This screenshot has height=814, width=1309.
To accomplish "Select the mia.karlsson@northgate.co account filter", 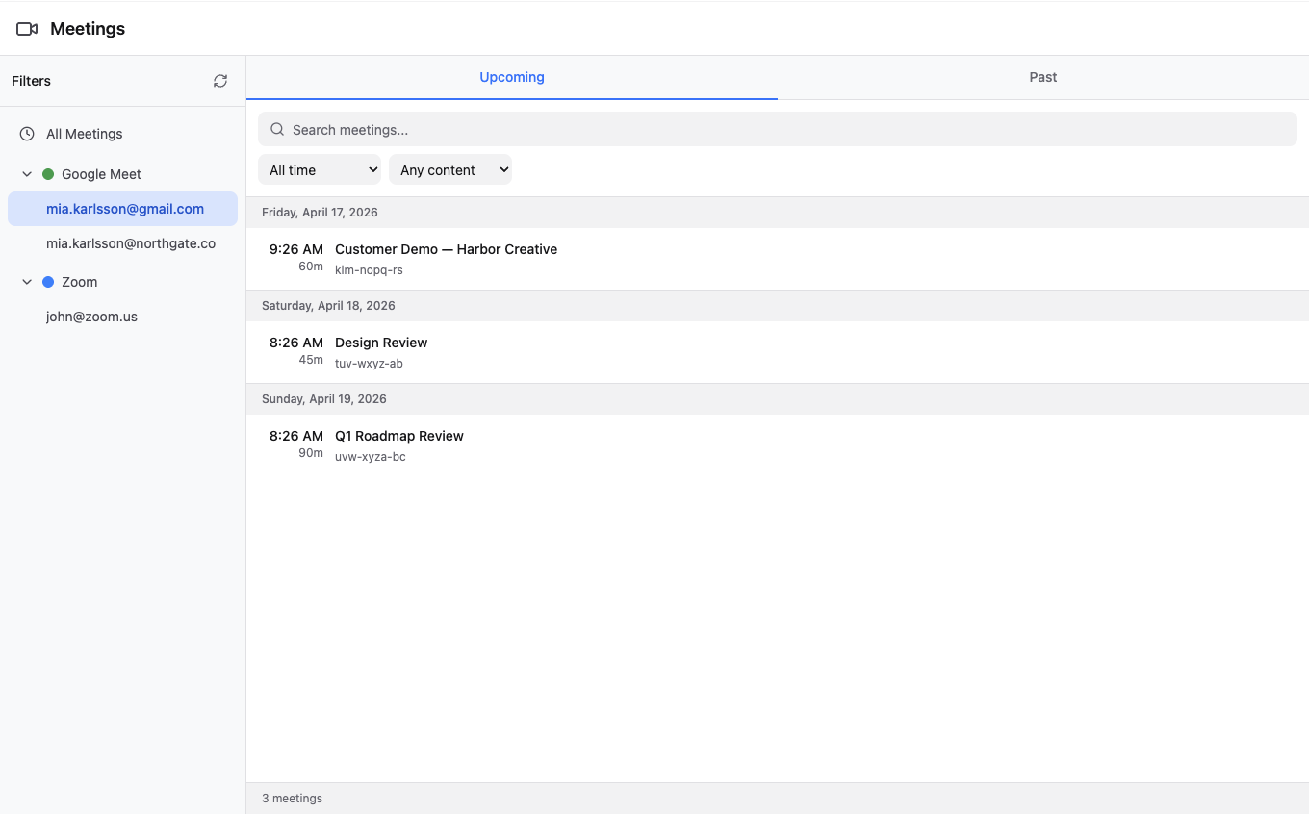I will [x=131, y=243].
